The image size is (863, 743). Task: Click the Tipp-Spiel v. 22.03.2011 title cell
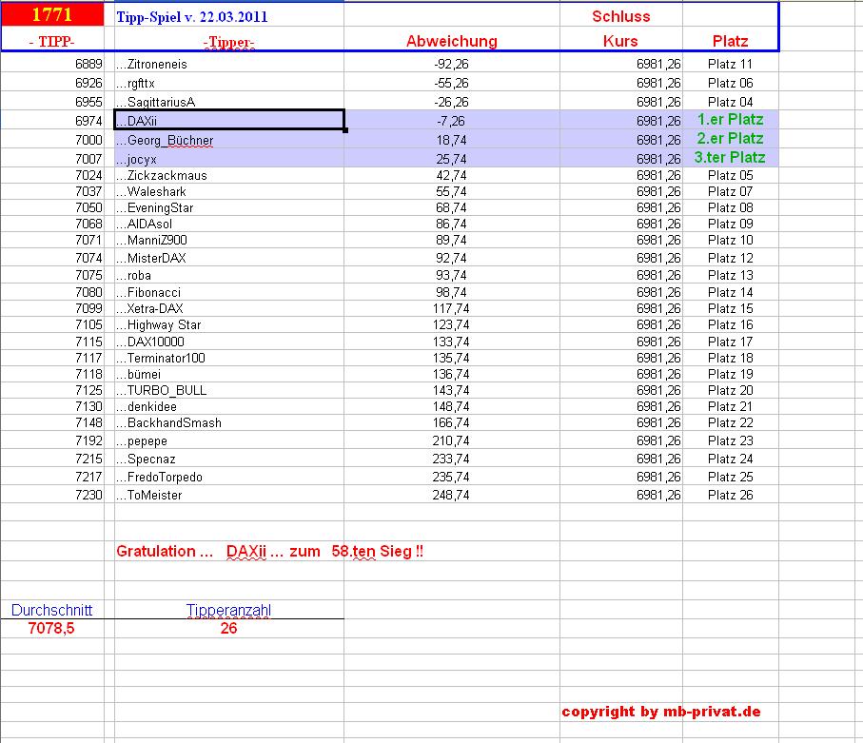click(x=229, y=16)
